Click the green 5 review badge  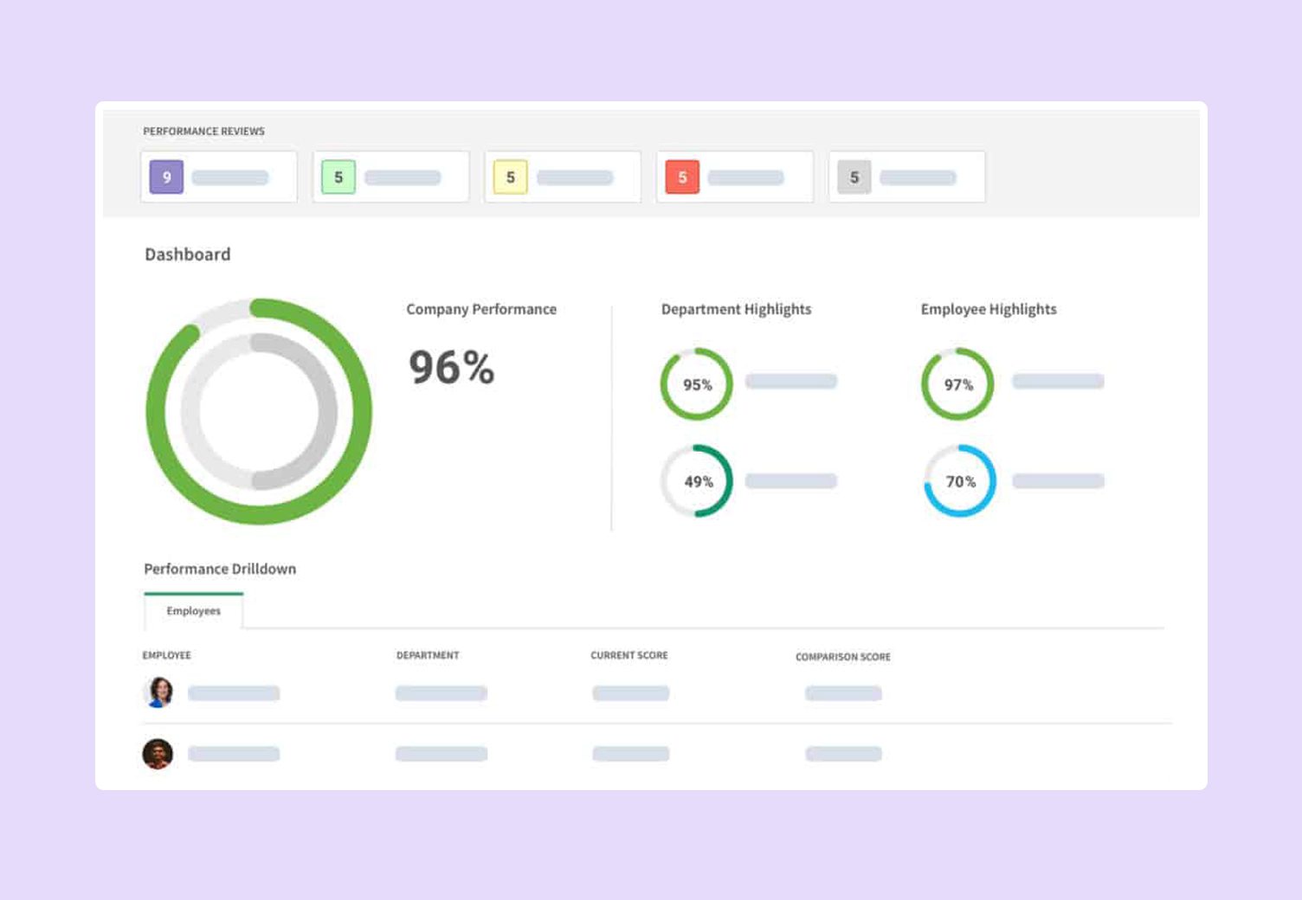pos(338,177)
